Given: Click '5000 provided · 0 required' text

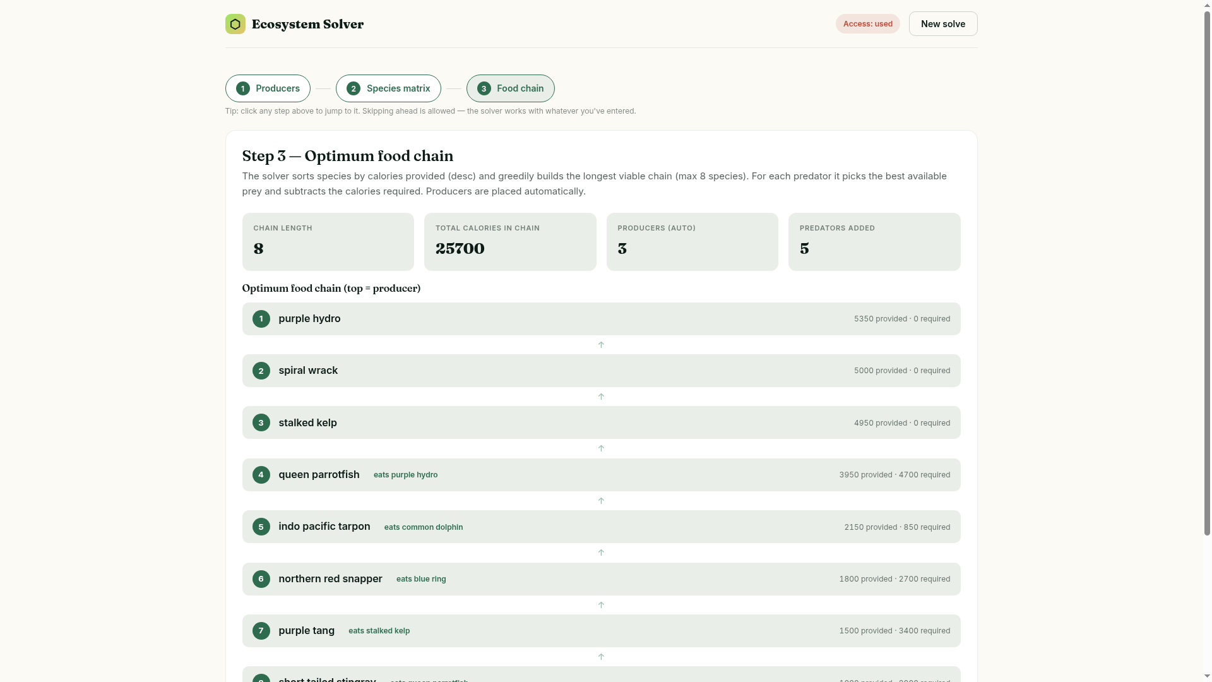Looking at the screenshot, I should pos(902,371).
